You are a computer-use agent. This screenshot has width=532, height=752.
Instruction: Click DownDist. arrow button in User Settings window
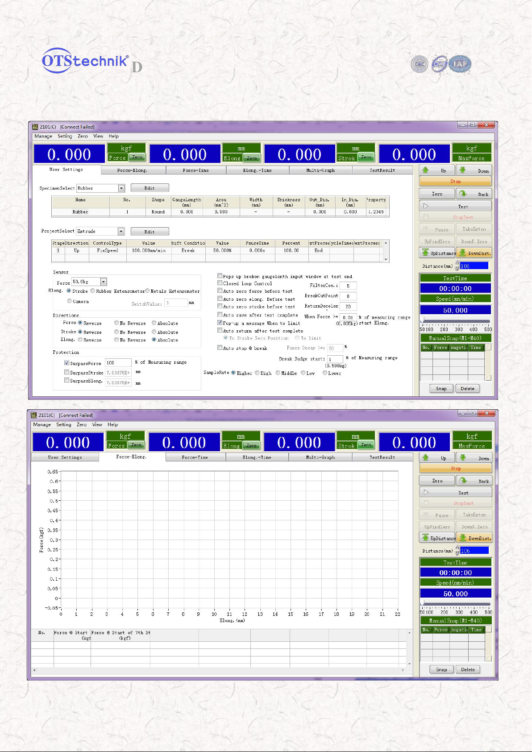coord(474,253)
